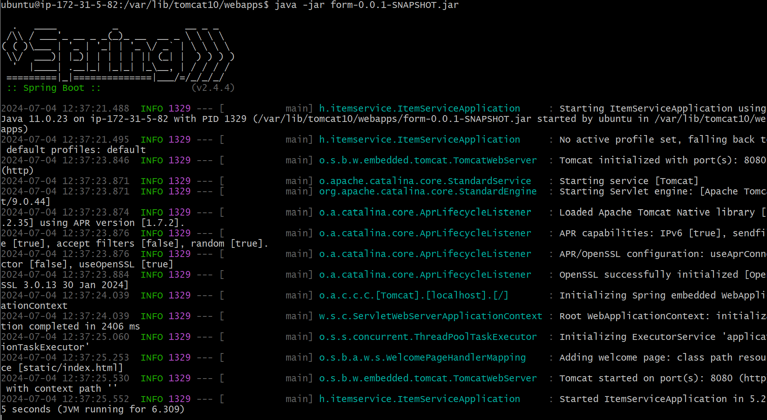
Task: Click 't/9.0.44]' continuation line
Action: (x=26, y=202)
